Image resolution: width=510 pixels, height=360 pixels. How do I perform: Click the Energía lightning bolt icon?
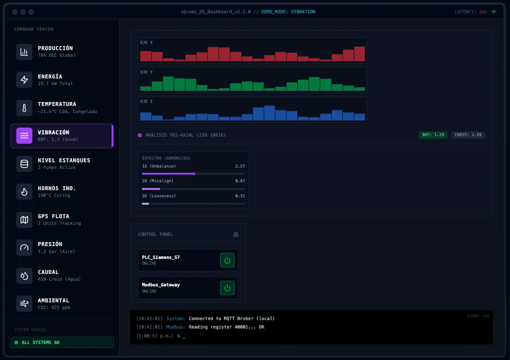[24, 80]
